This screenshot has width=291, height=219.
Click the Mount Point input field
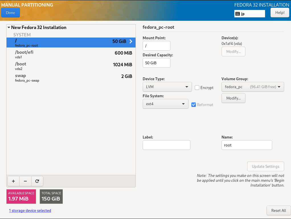[156, 46]
